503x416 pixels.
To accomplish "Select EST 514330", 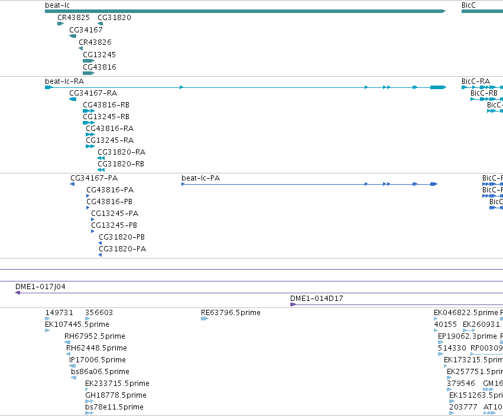I will click(441, 354).
